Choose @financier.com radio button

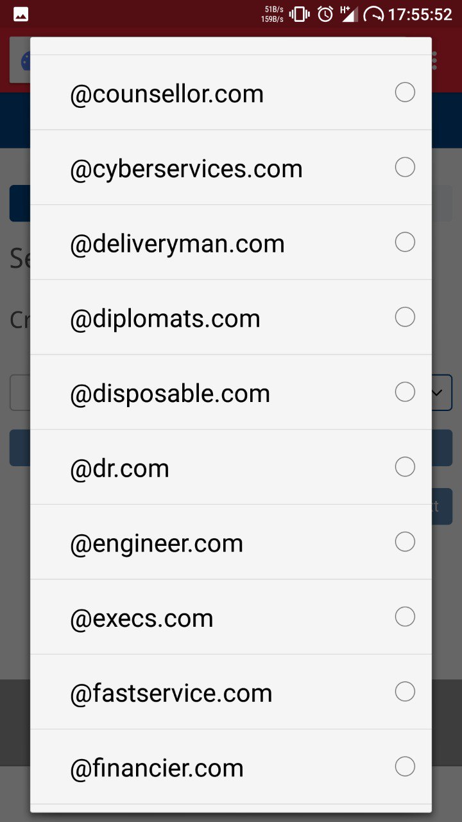point(405,766)
